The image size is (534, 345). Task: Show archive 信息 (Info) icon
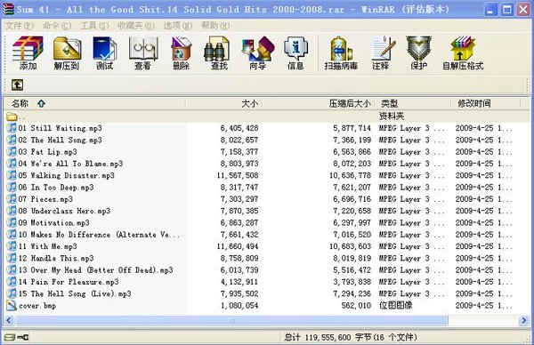pos(295,53)
